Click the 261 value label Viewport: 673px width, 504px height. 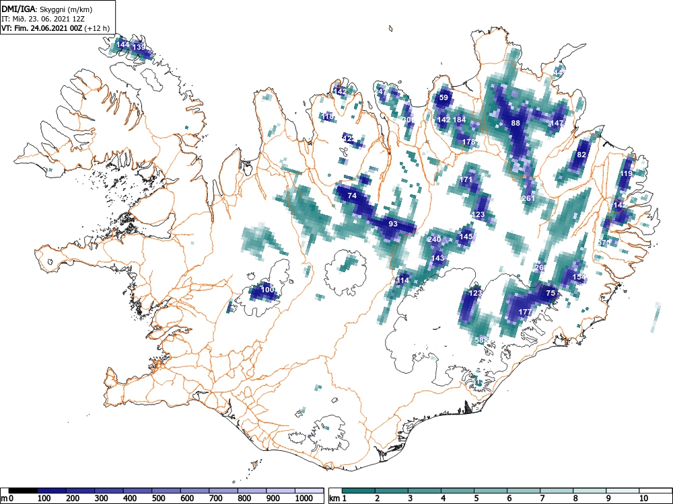tap(528, 198)
